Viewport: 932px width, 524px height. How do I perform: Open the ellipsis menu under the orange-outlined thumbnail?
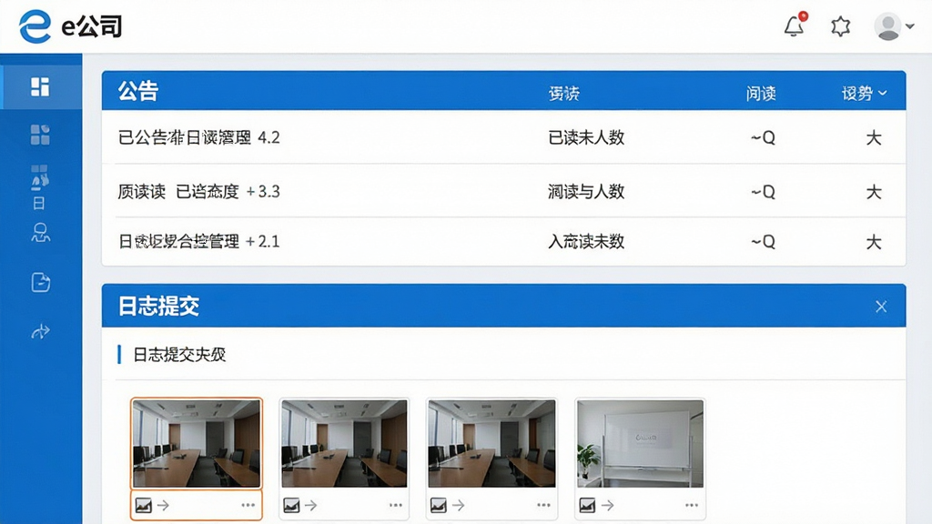[248, 505]
